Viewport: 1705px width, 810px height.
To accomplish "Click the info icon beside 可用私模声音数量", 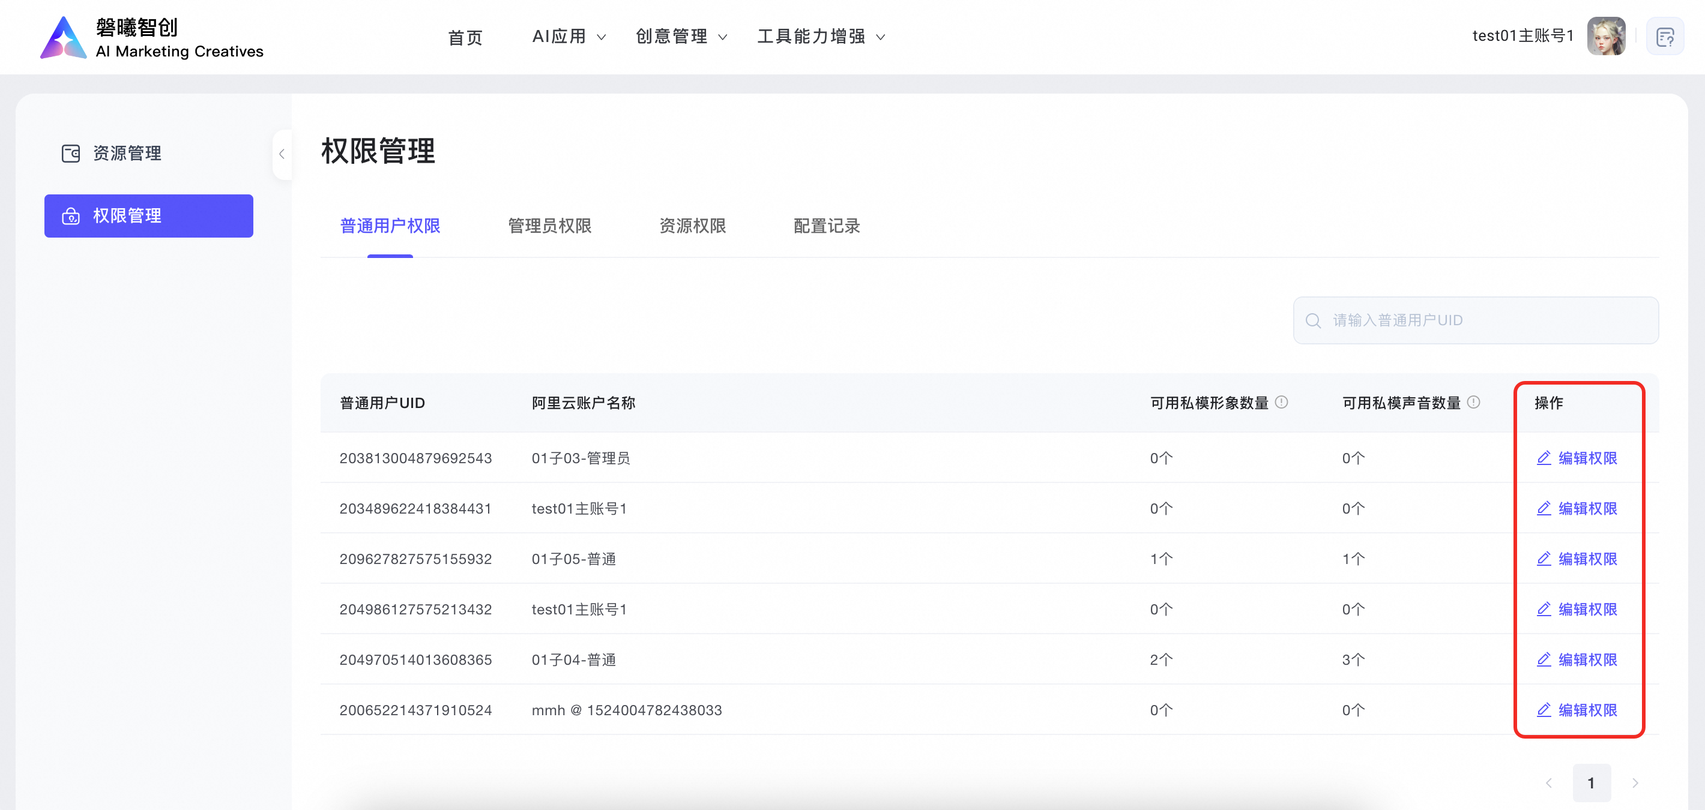I will point(1473,402).
